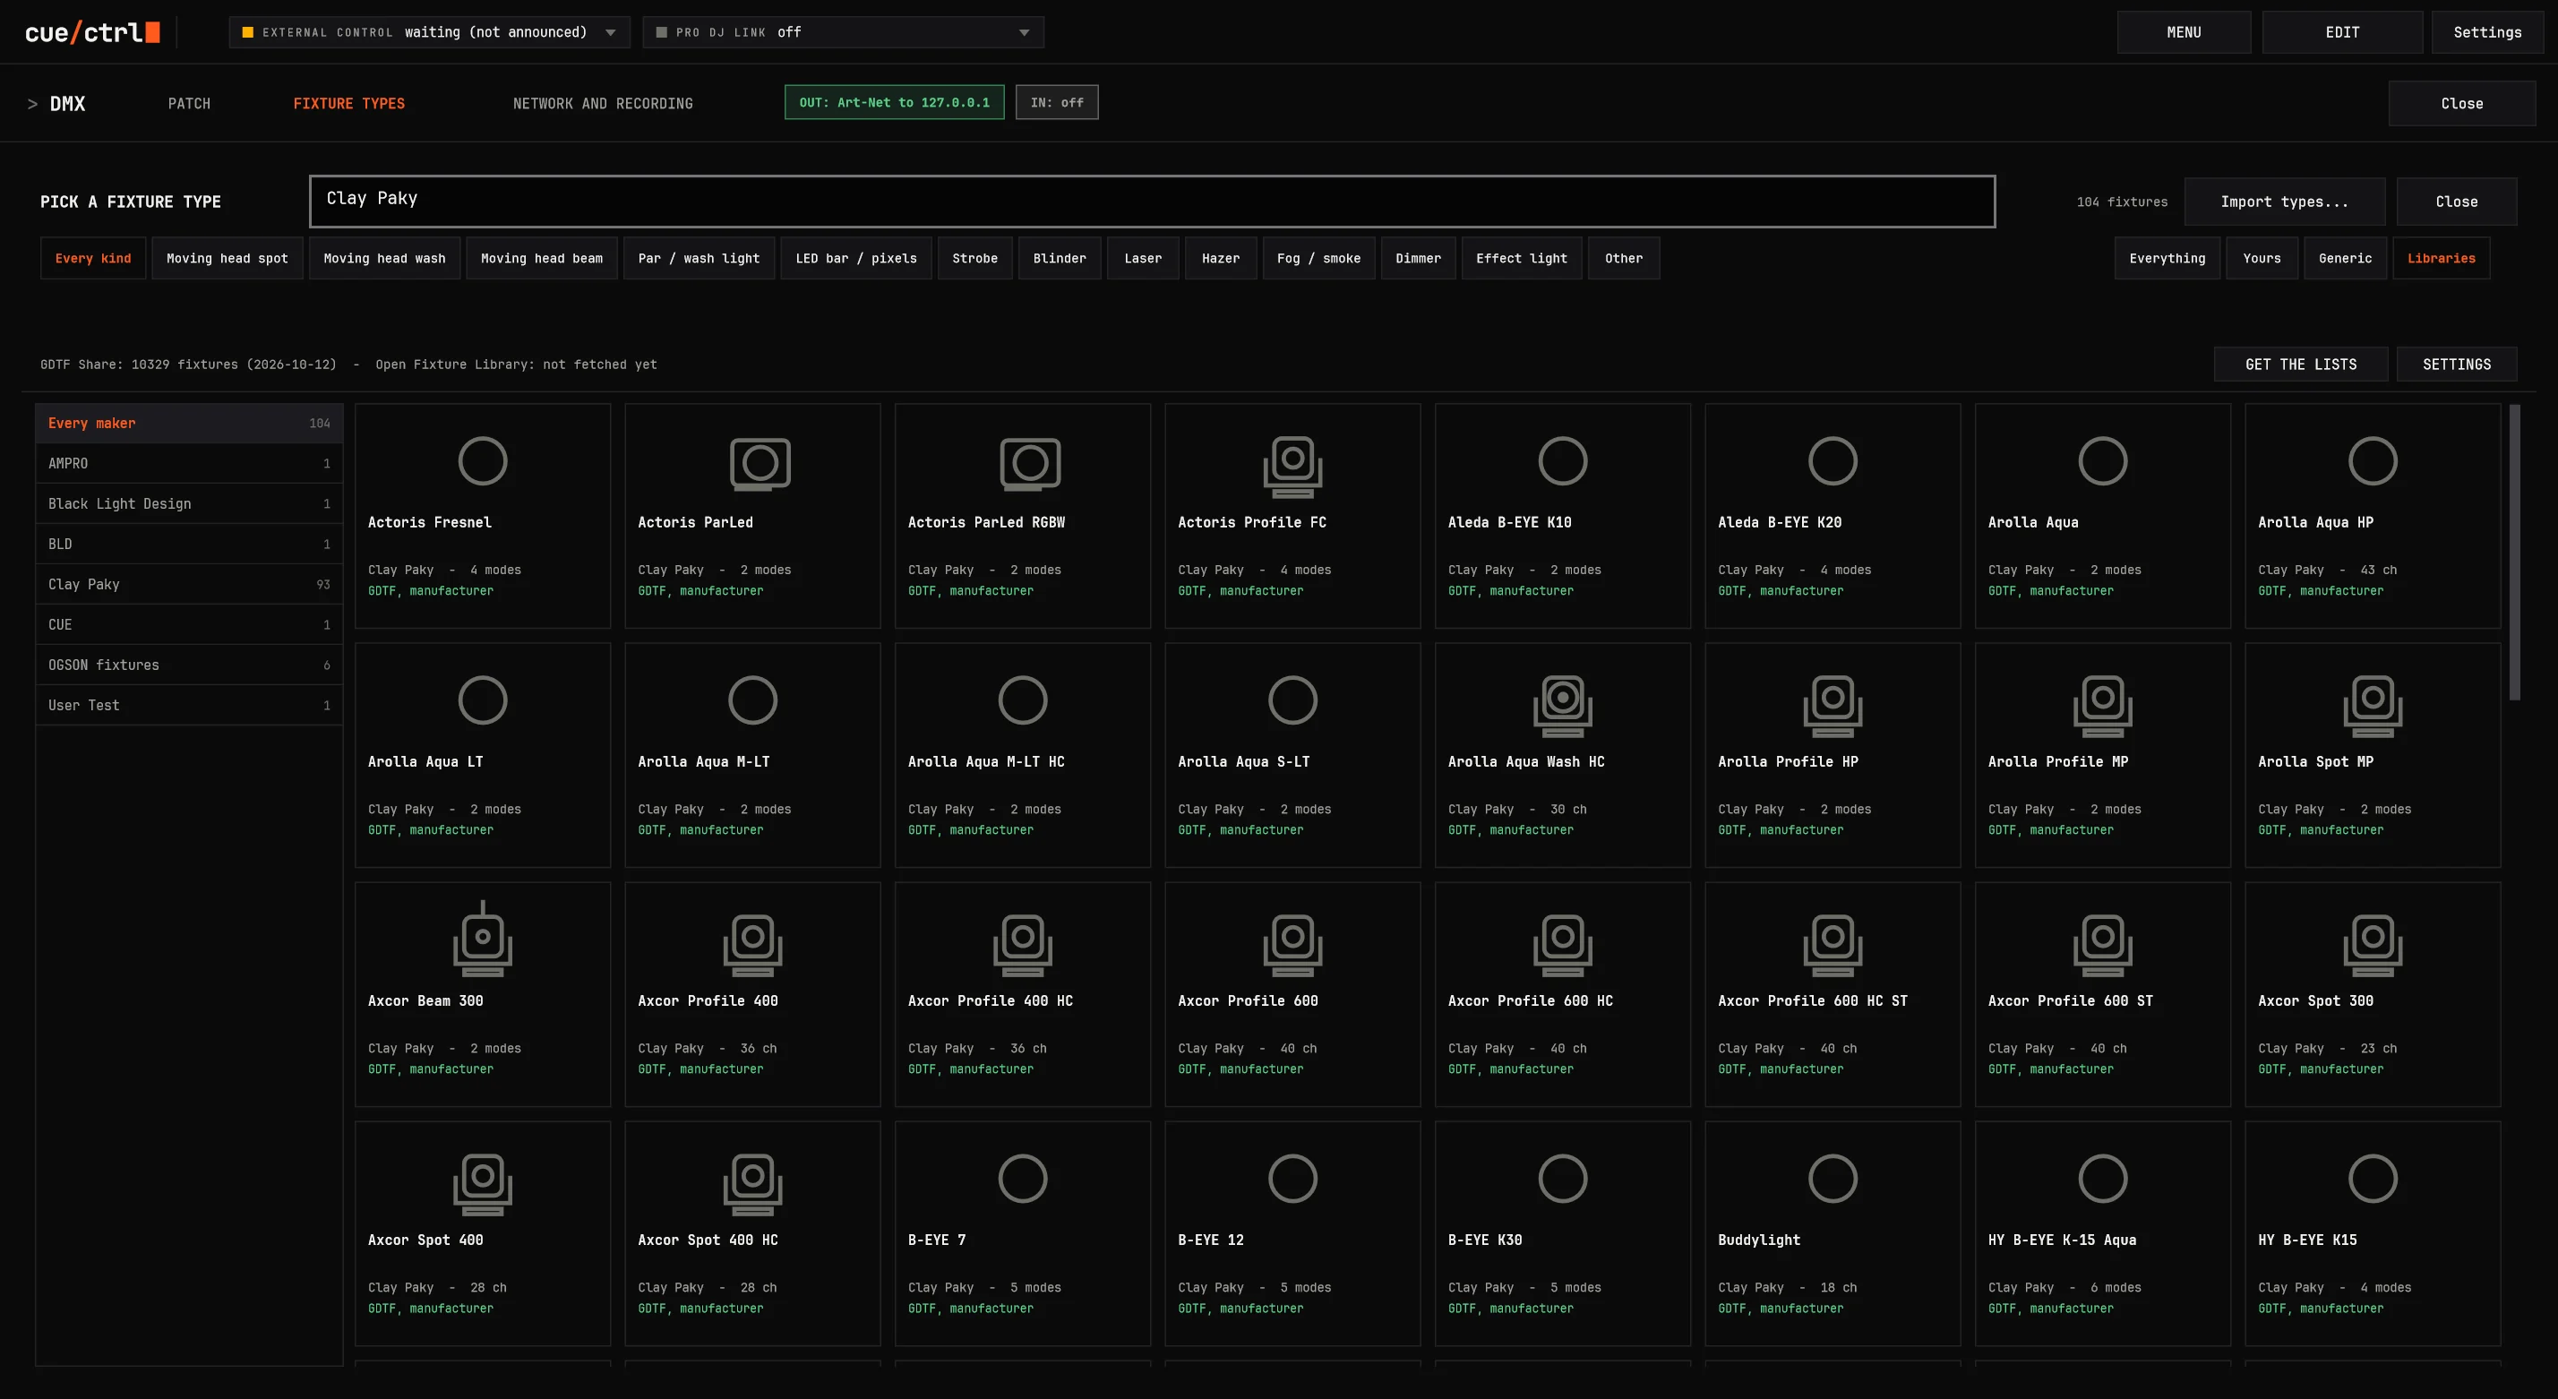Click the Arolla Aqua HP icon
Screen dimensions: 2558x1399
click(x=2373, y=461)
